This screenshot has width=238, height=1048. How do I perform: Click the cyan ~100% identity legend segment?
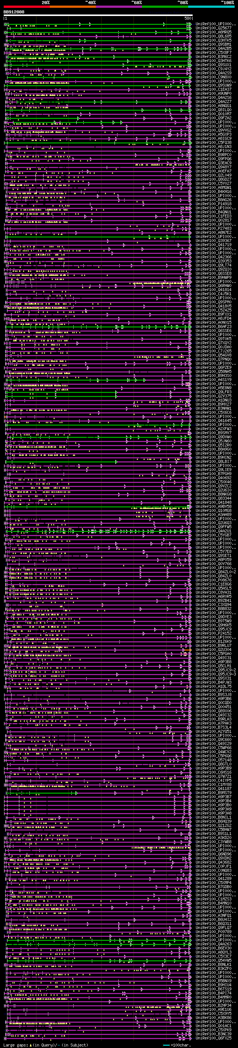pyautogui.click(x=212, y=7)
